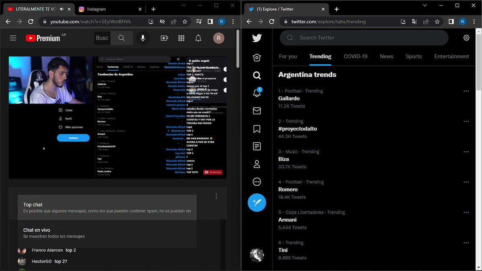482x271 pixels.
Task: Open more options for Armani trend
Action: tap(466, 212)
